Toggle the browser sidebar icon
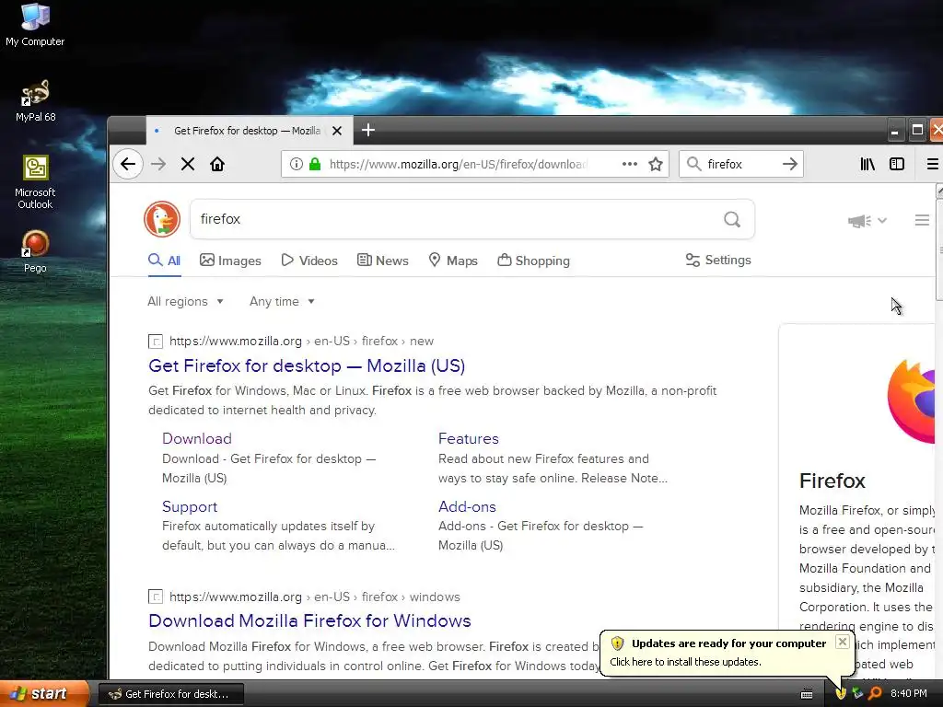 pyautogui.click(x=897, y=164)
